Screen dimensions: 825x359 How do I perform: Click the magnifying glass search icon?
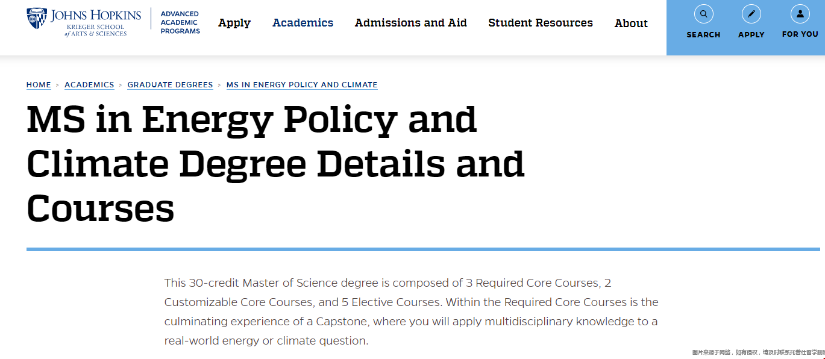pos(703,14)
